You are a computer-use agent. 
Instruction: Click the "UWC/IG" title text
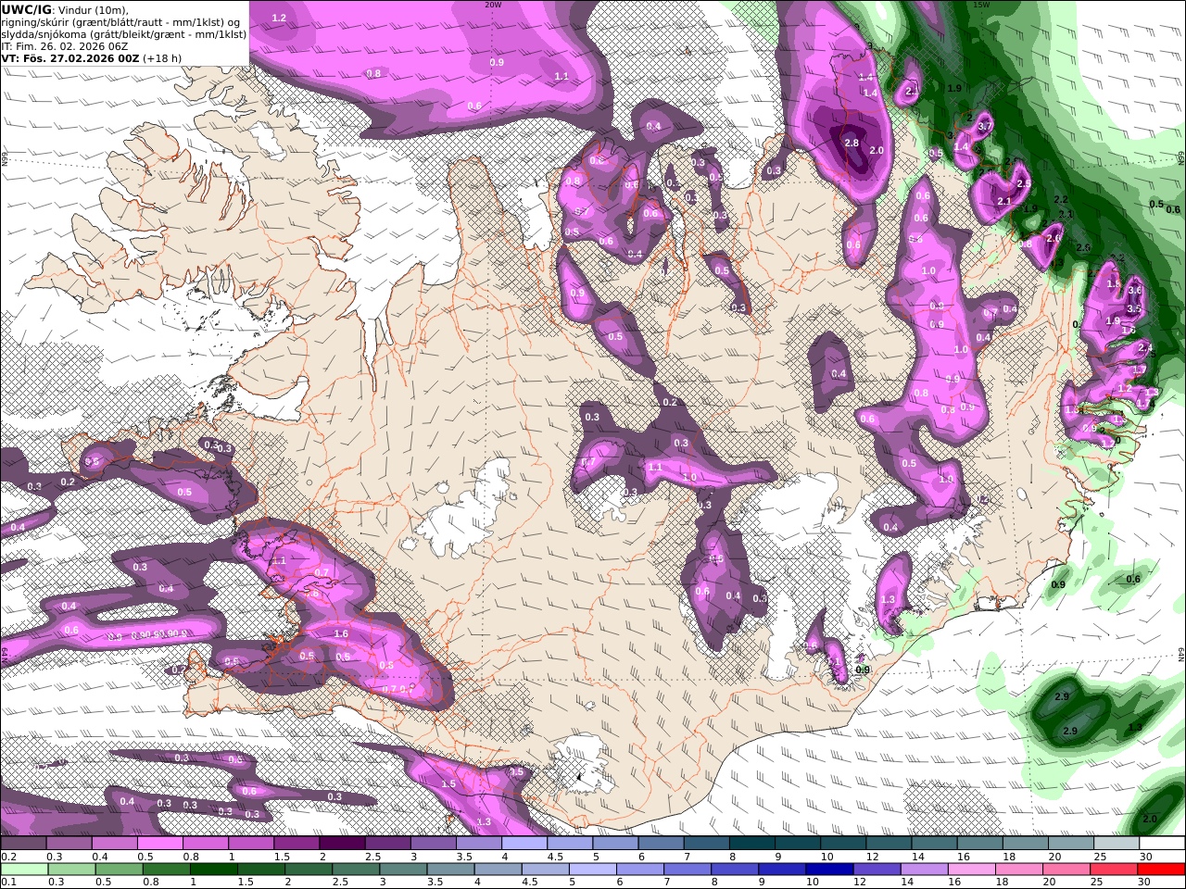26,9
